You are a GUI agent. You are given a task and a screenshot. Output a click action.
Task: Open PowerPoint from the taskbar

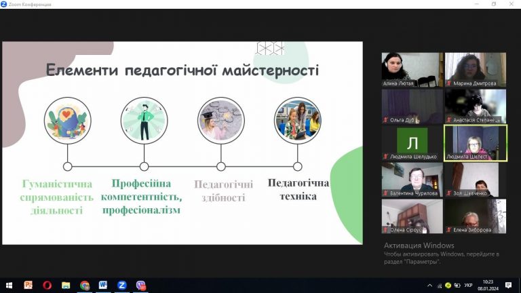click(28, 285)
